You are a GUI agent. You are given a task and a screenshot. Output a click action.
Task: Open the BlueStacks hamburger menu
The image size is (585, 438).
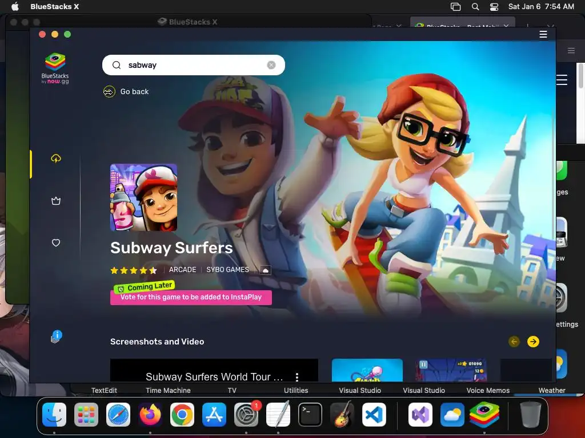point(543,34)
